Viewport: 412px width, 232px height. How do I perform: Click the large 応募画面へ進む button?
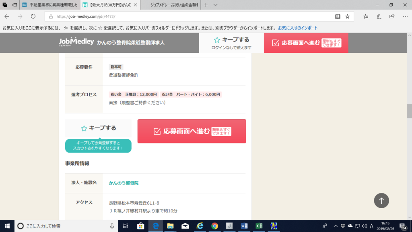click(x=192, y=131)
